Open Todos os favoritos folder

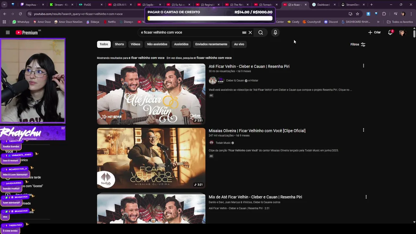tap(400, 22)
